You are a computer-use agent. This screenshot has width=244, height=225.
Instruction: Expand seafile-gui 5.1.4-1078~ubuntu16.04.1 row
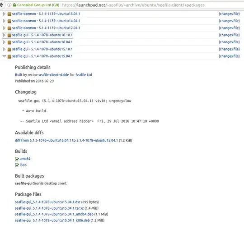[4, 42]
